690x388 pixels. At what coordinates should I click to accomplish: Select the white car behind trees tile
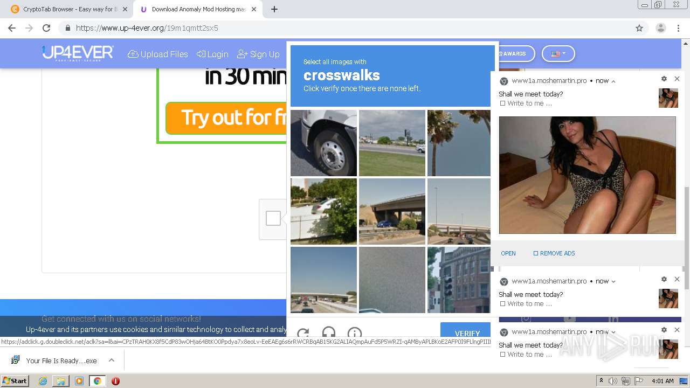tap(323, 211)
